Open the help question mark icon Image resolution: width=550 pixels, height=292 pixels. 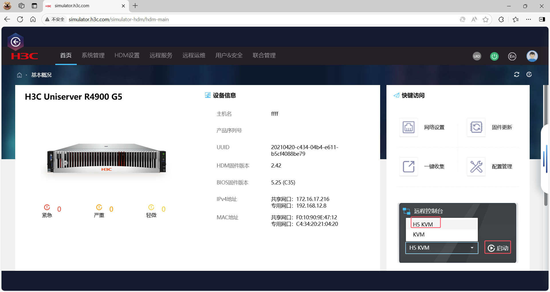[529, 74]
